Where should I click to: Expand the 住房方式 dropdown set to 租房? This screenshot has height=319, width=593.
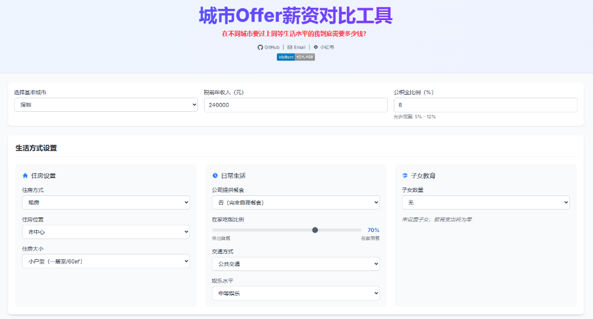(106, 202)
